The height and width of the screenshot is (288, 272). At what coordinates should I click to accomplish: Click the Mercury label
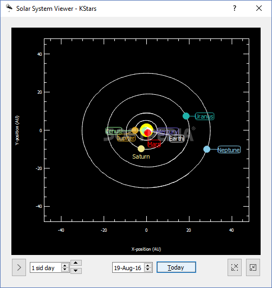click(x=168, y=132)
